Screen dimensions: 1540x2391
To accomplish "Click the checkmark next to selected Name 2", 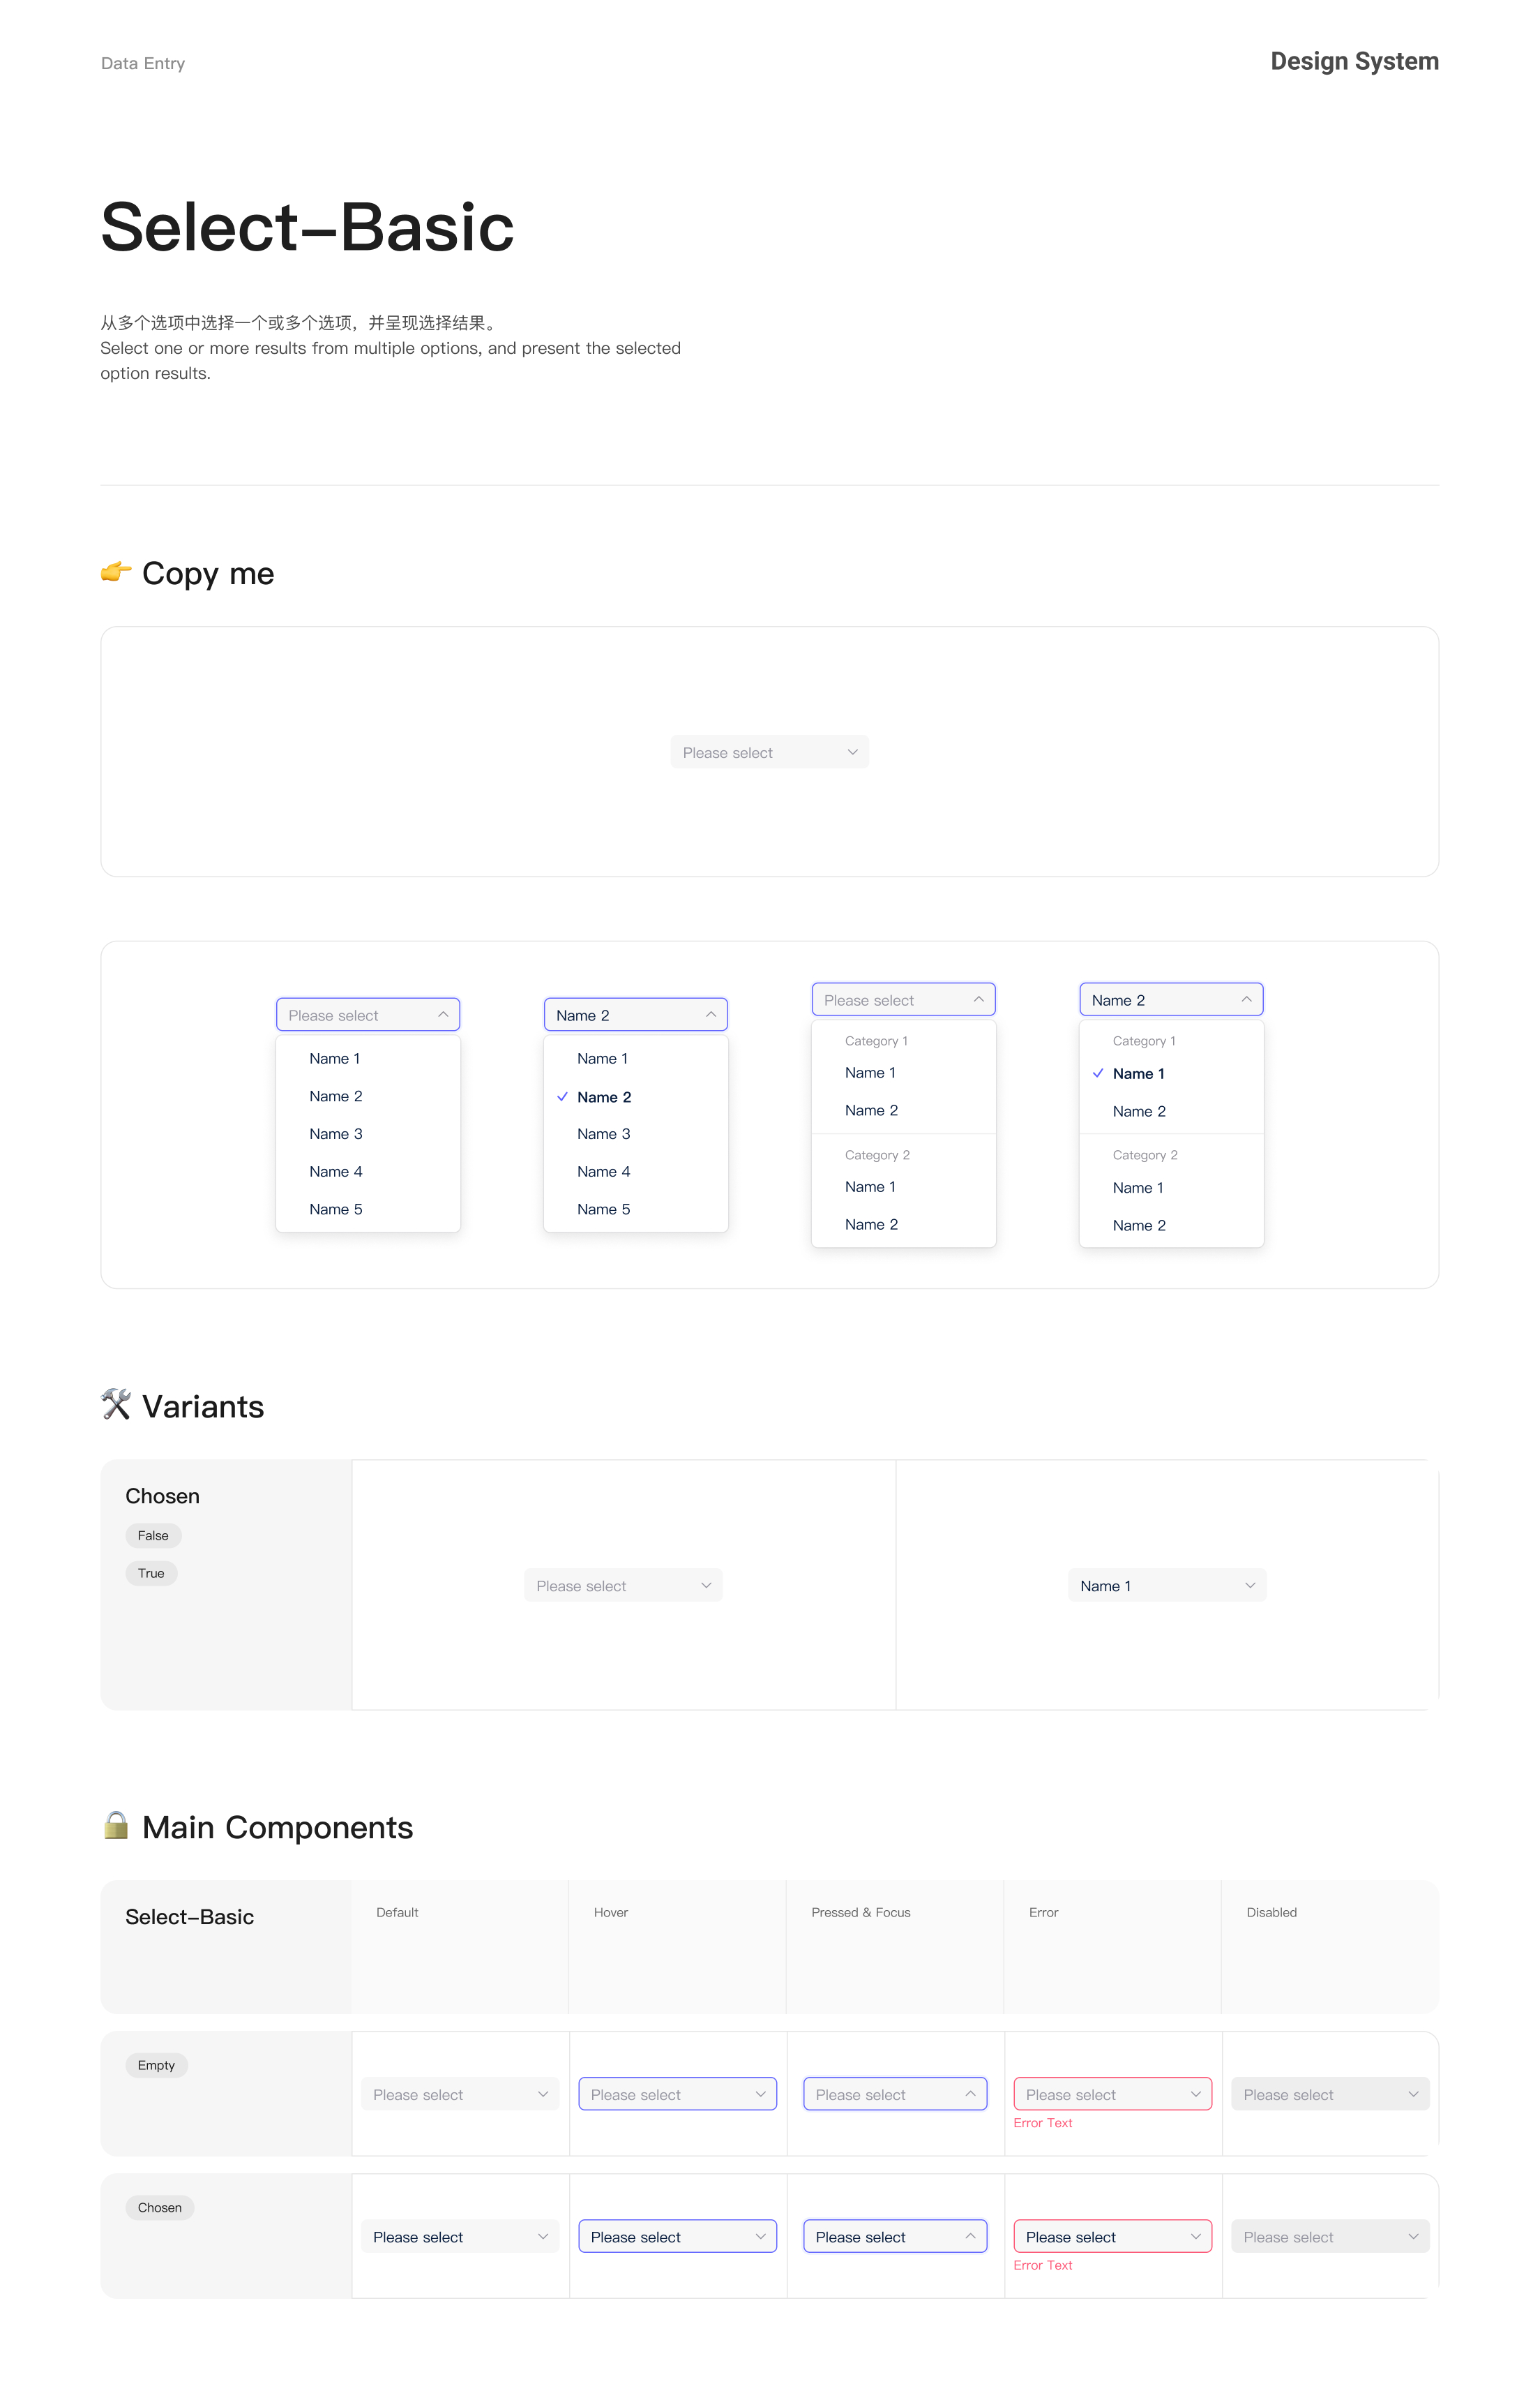I will (x=562, y=1096).
